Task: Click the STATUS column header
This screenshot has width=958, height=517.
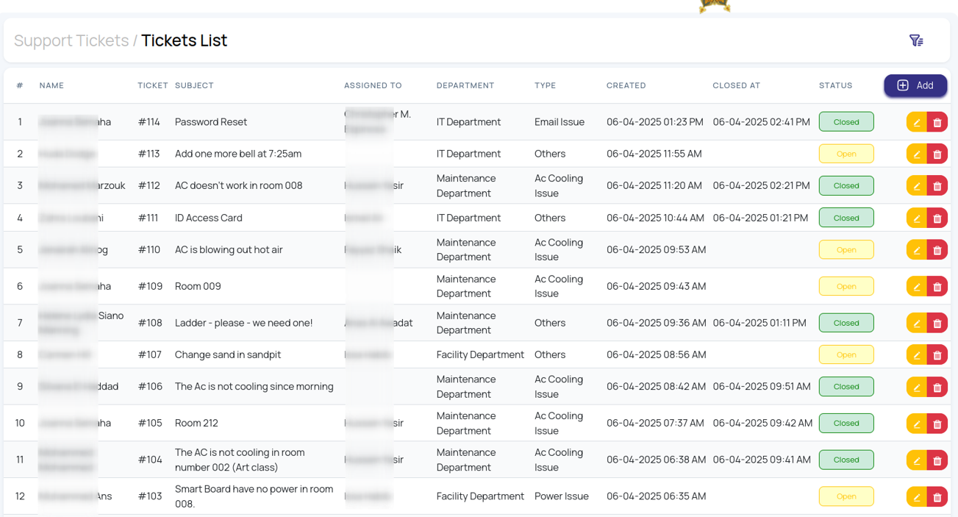Action: coord(836,85)
